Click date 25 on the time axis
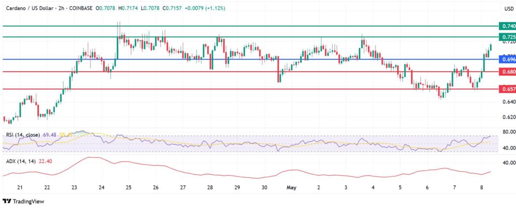Viewport: 516px width, 209px height. 128,187
